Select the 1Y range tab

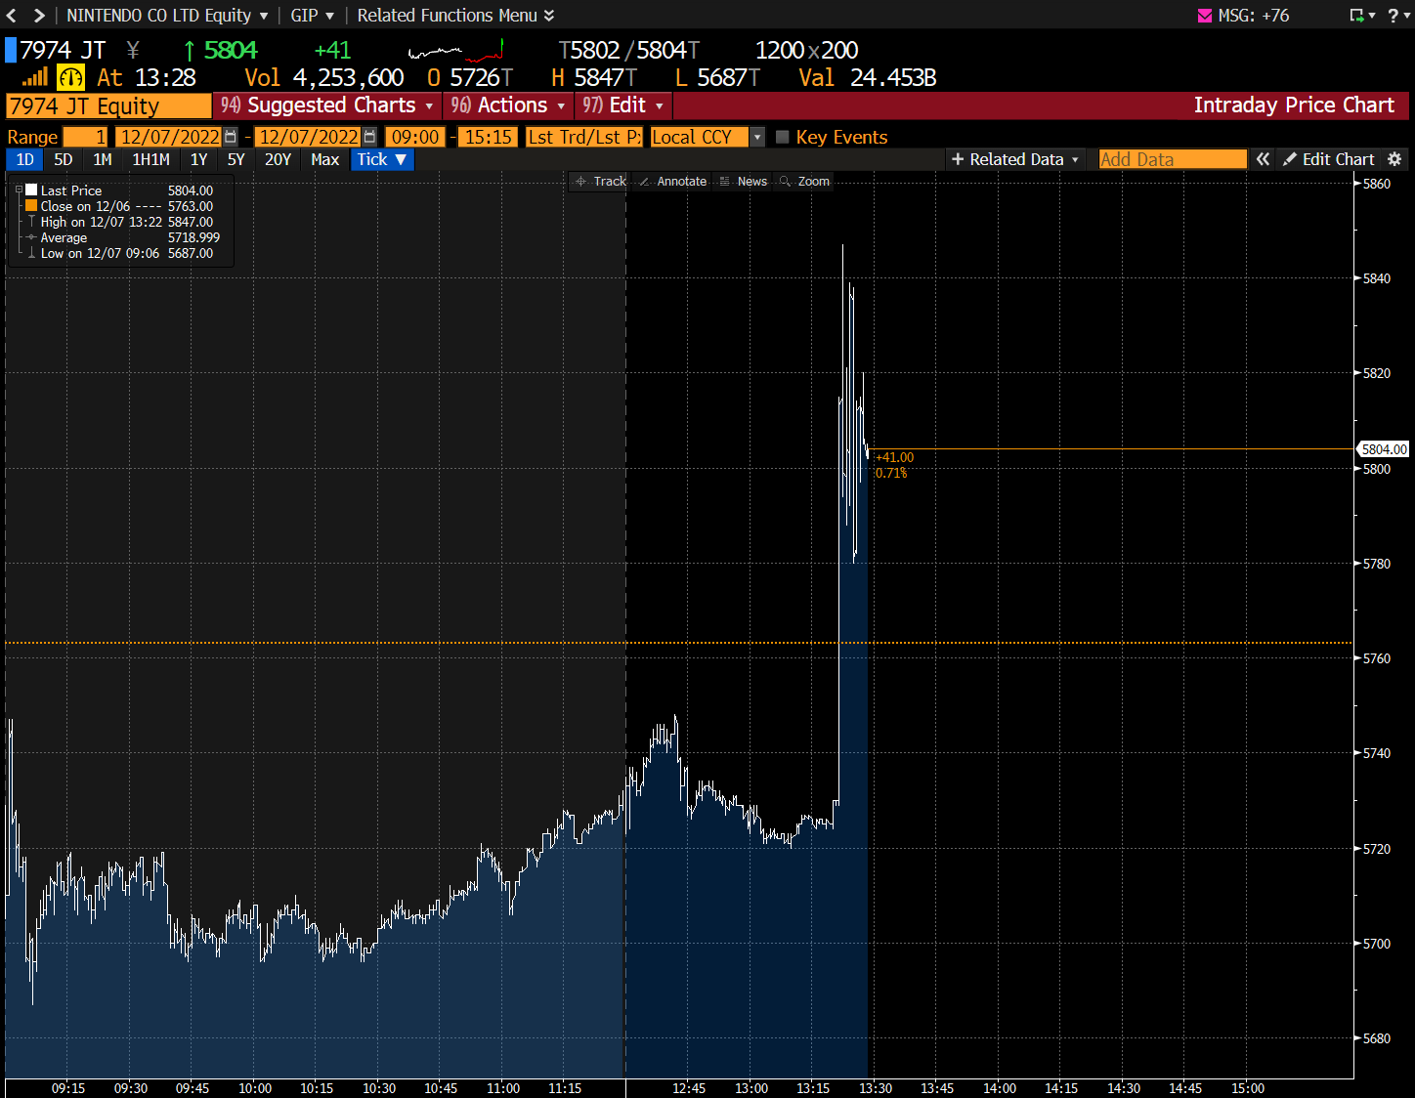pos(198,159)
